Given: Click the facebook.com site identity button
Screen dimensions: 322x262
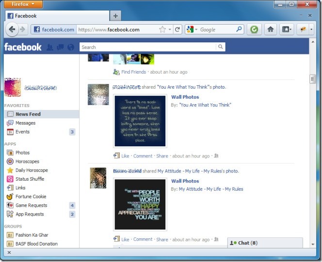Looking at the screenshot, I should 54,30.
